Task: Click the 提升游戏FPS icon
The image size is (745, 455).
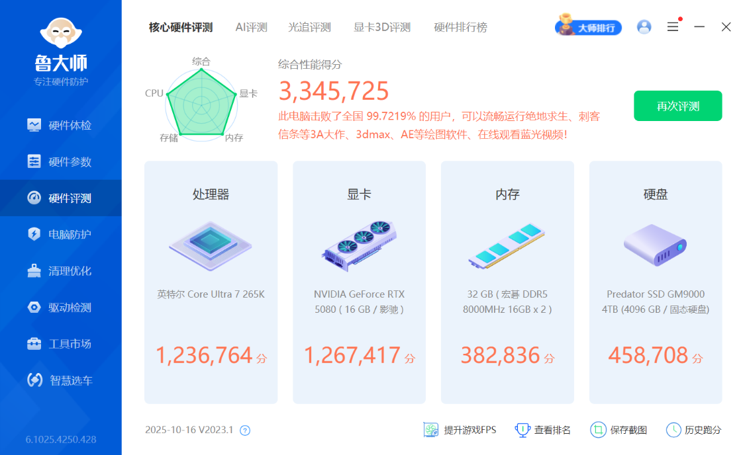Action: coord(431,430)
